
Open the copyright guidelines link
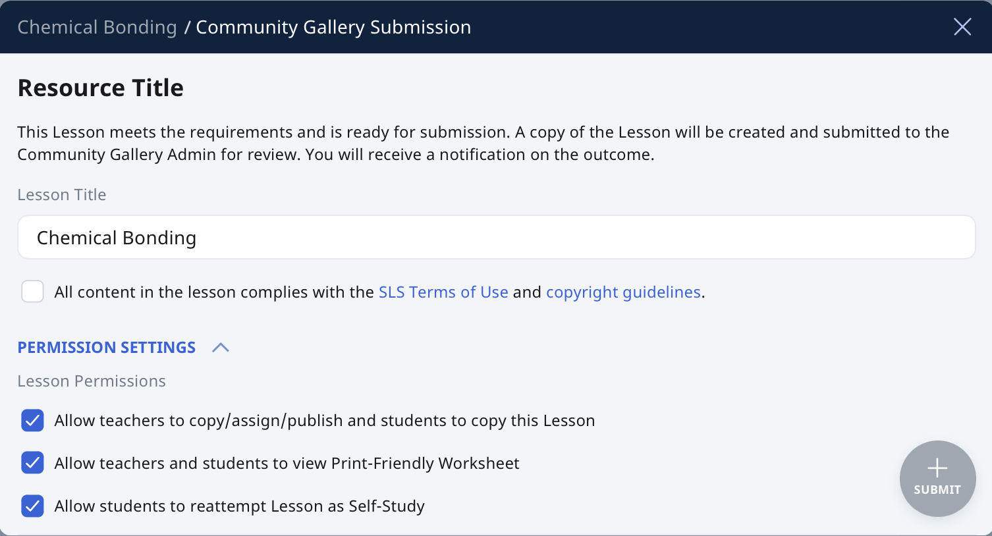click(623, 292)
